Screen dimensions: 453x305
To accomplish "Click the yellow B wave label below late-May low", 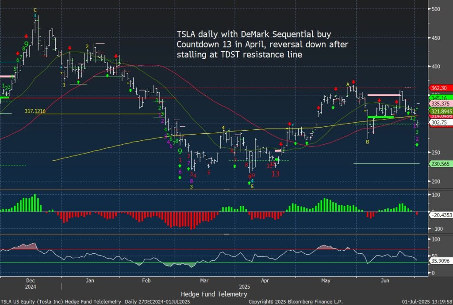I will click(x=368, y=142).
